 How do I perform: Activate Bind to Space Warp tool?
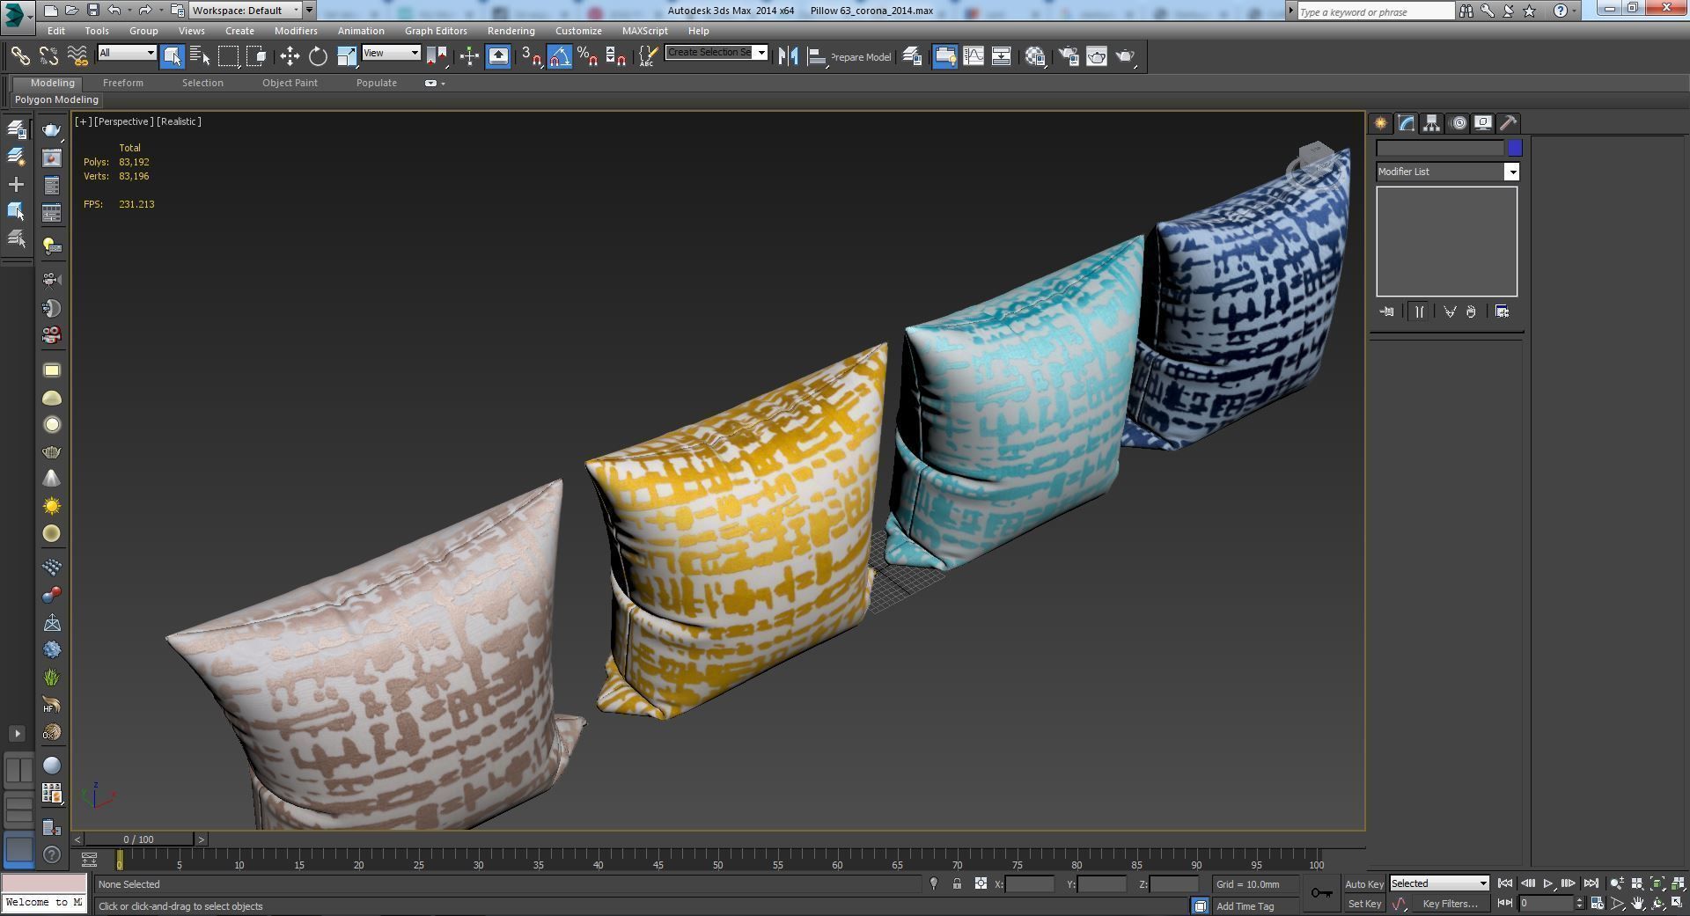pyautogui.click(x=77, y=56)
